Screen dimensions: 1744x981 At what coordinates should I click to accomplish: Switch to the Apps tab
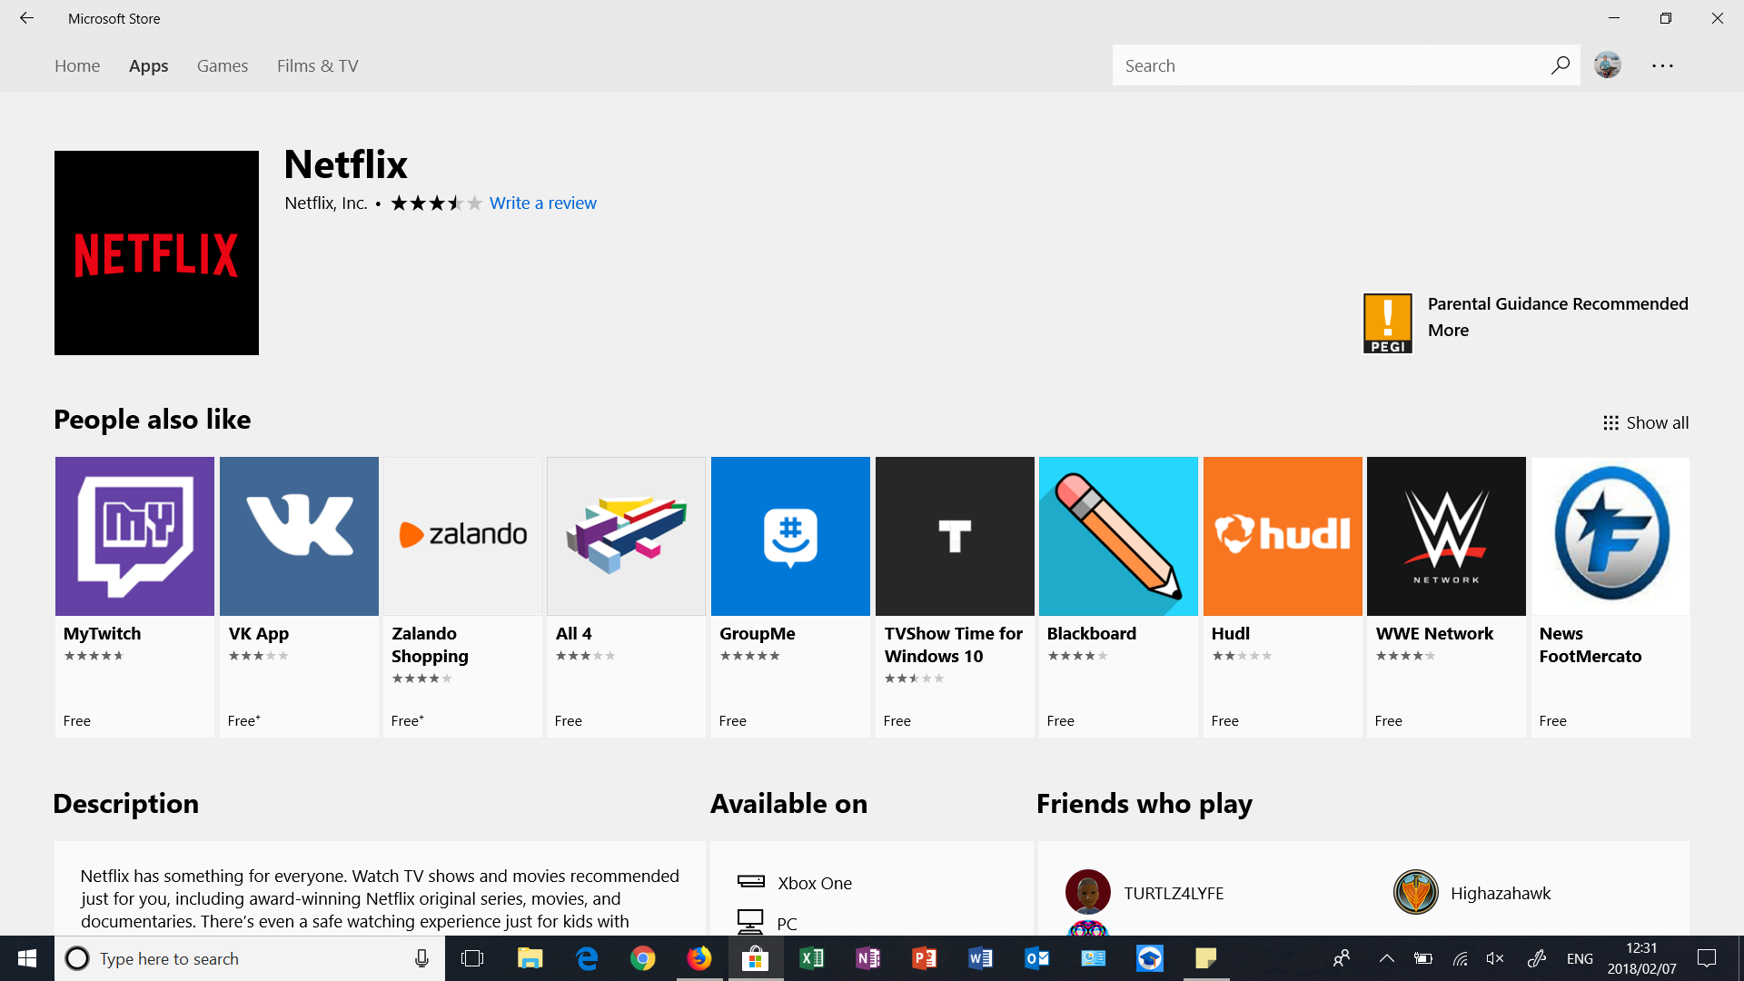149,65
